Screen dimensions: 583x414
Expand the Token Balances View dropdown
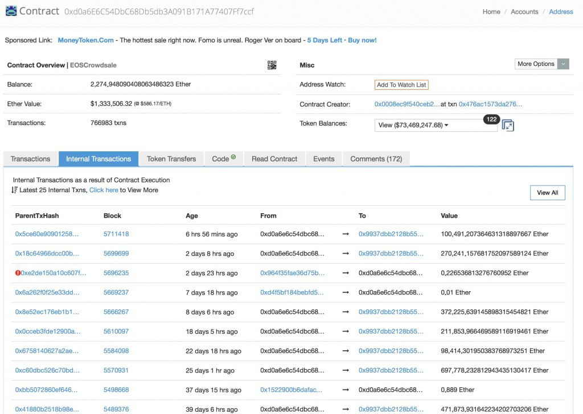436,125
